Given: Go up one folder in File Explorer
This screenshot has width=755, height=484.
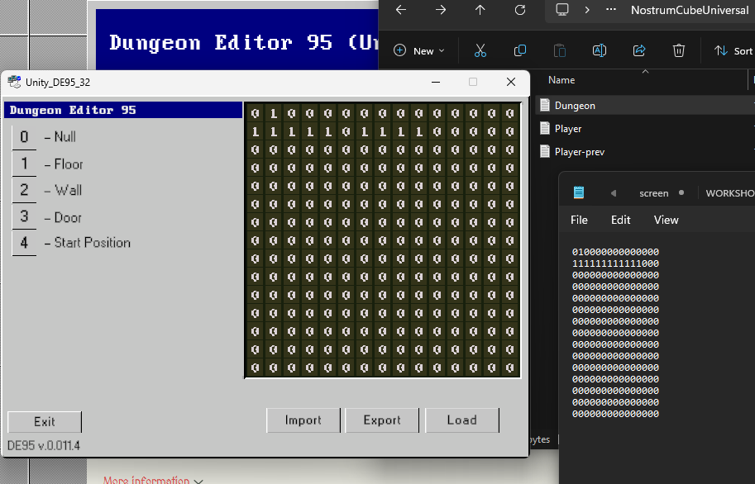Looking at the screenshot, I should [480, 10].
